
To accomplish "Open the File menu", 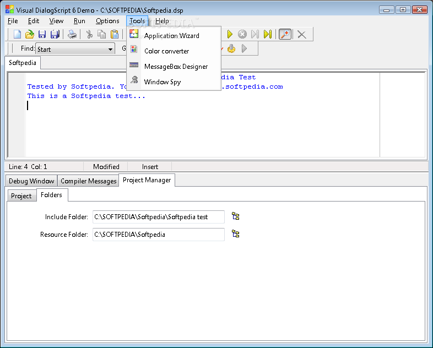I will coord(13,21).
